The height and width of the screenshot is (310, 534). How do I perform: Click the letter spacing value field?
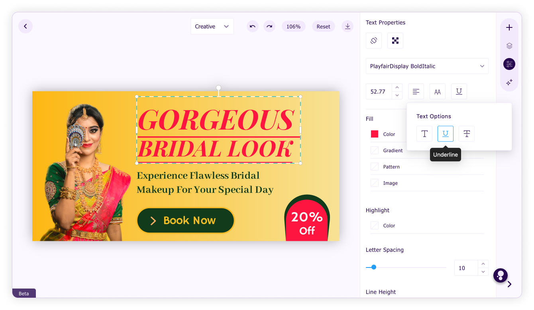[466, 268]
